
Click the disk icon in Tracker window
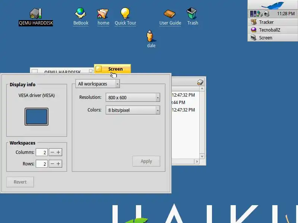tap(200, 82)
